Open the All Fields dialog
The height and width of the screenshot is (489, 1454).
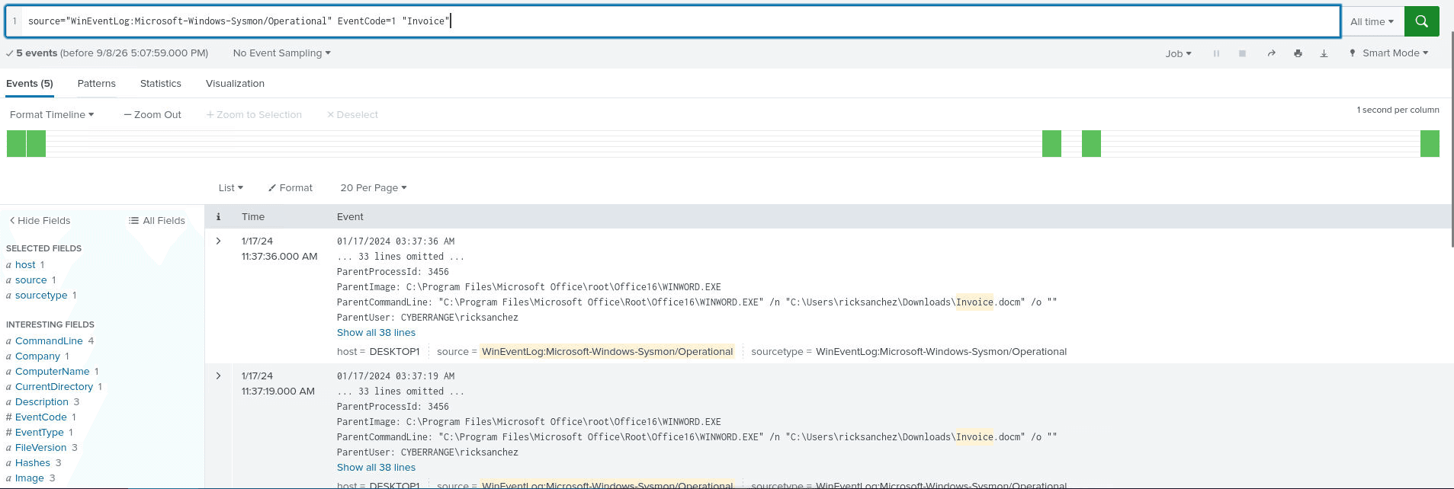pos(157,221)
